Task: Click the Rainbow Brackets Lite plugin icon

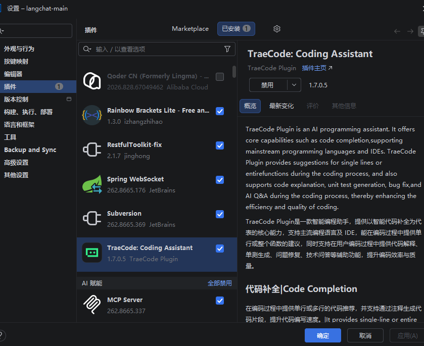Action: click(92, 116)
